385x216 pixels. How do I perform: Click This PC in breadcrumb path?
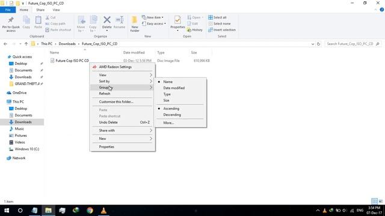(x=47, y=44)
